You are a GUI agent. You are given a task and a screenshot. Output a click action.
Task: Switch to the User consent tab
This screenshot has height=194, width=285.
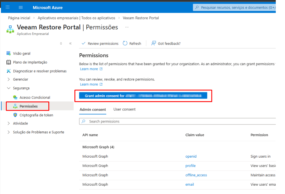[x=124, y=109]
